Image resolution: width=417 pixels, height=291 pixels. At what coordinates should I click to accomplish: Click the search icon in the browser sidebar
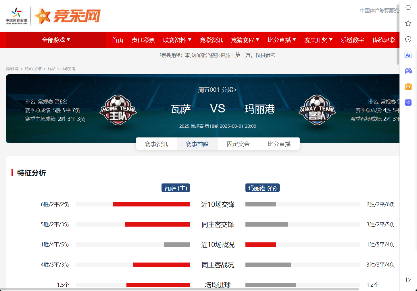(408, 8)
